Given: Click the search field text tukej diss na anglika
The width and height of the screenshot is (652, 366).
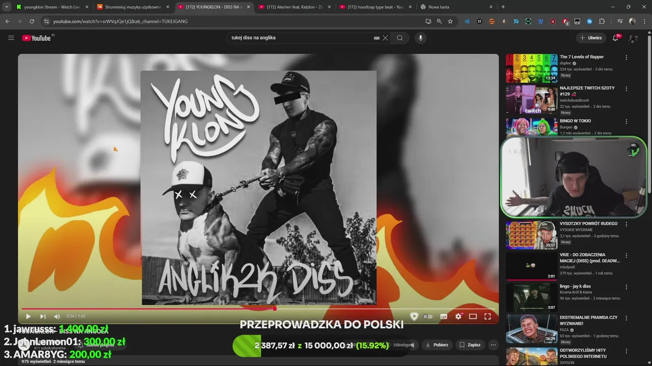Looking at the screenshot, I should click(253, 38).
